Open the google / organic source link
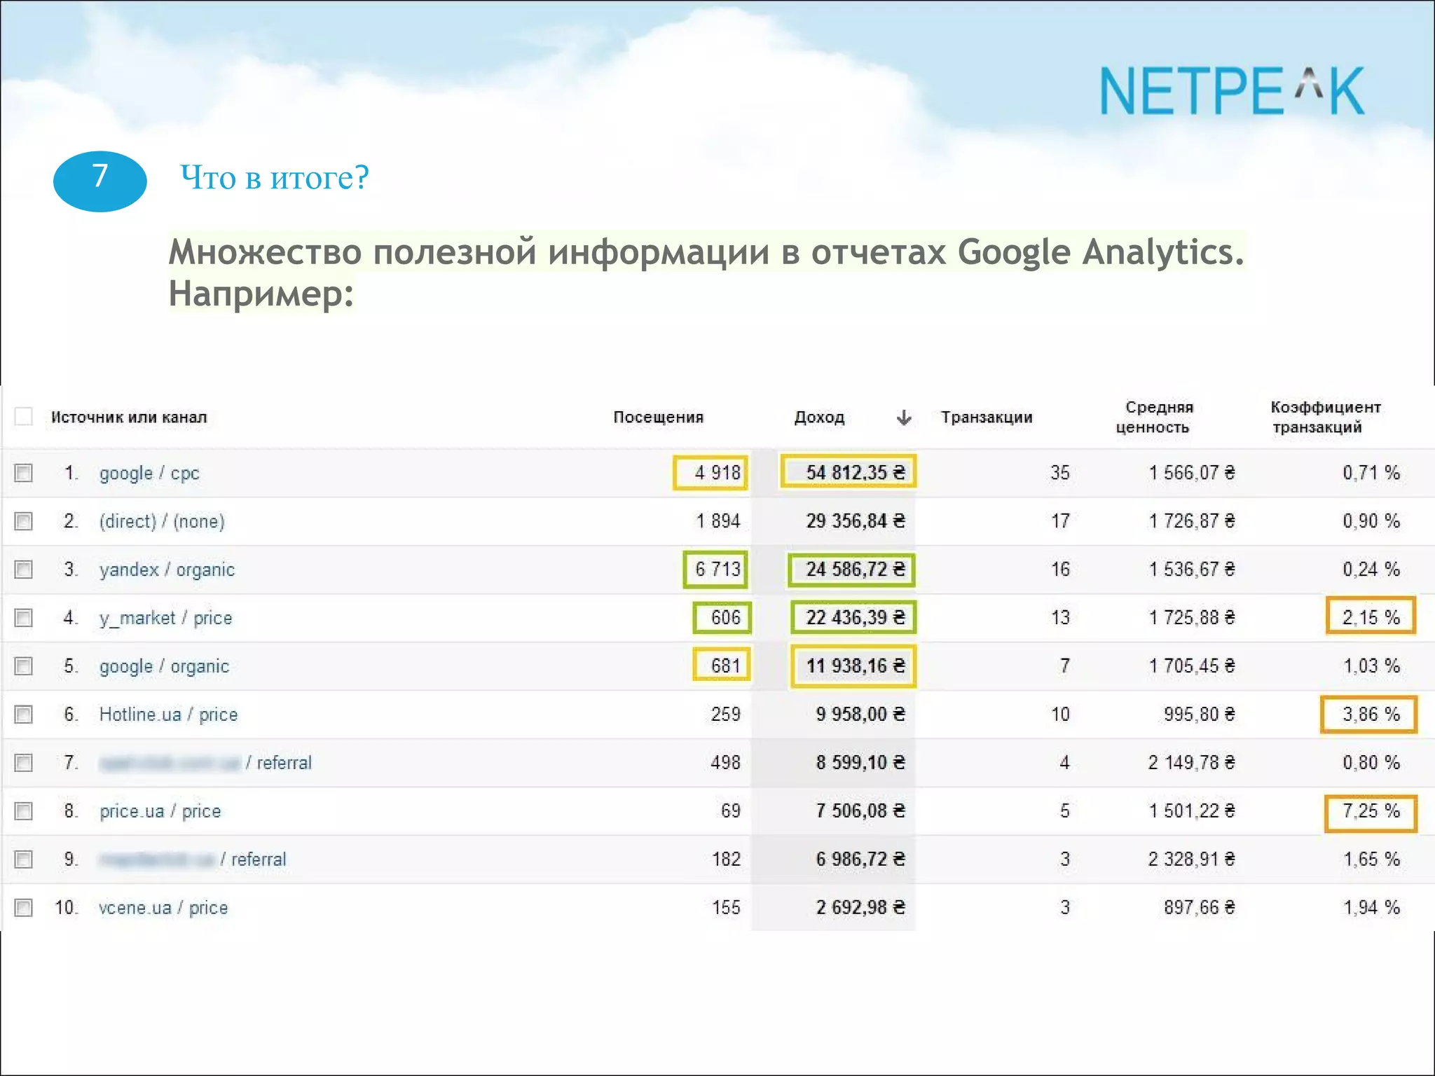Viewport: 1435px width, 1076px height. [x=164, y=666]
